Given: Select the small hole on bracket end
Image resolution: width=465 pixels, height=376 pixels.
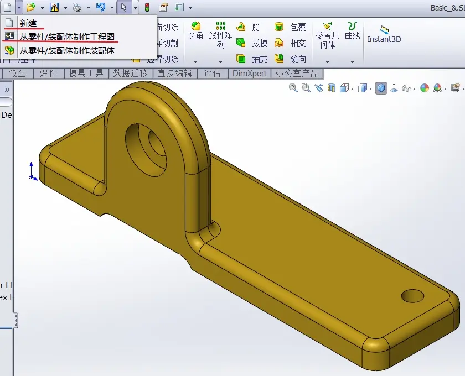Looking at the screenshot, I should click(412, 296).
